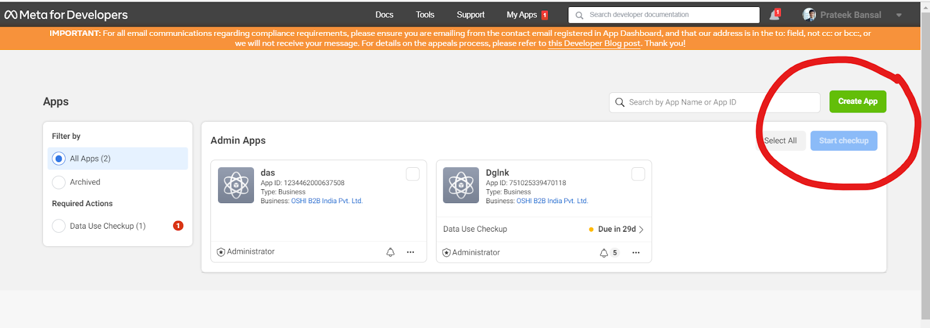The width and height of the screenshot is (930, 328).
Task: Select the Data Use Checkup (1) filter
Action: pyautogui.click(x=117, y=226)
